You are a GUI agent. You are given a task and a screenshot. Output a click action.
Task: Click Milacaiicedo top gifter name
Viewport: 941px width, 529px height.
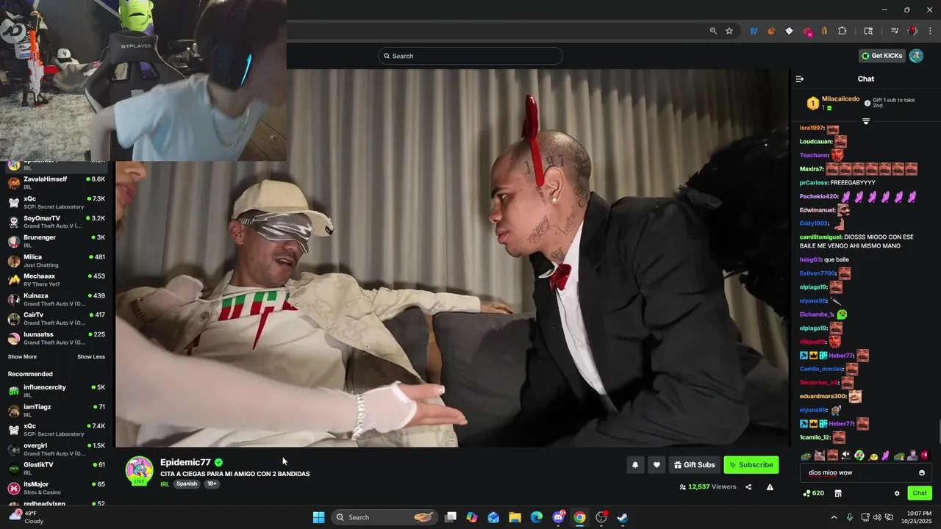(x=840, y=99)
